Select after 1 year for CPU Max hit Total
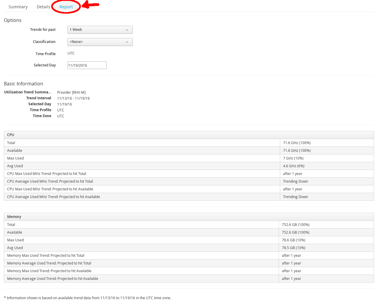The width and height of the screenshot is (377, 306). tap(293, 174)
